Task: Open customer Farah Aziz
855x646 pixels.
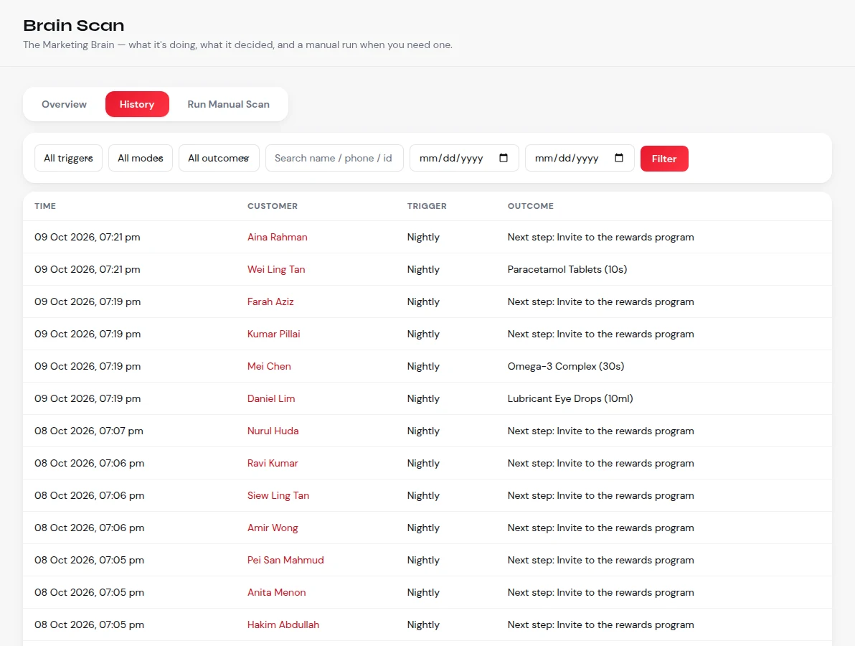Action: (270, 301)
